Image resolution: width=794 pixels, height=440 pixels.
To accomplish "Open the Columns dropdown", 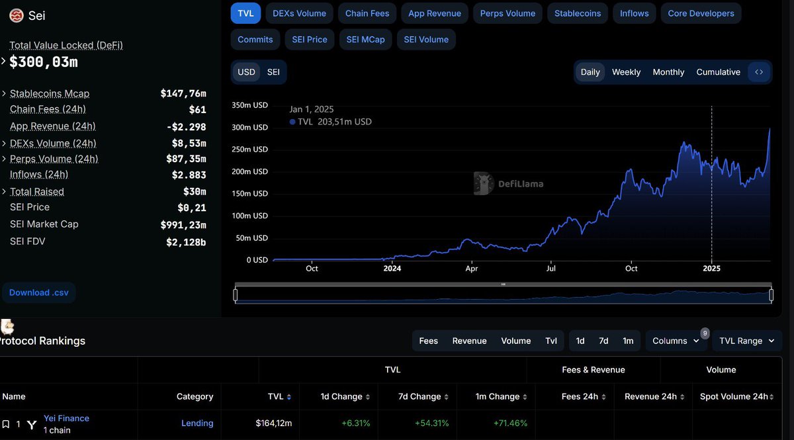I will coord(676,341).
